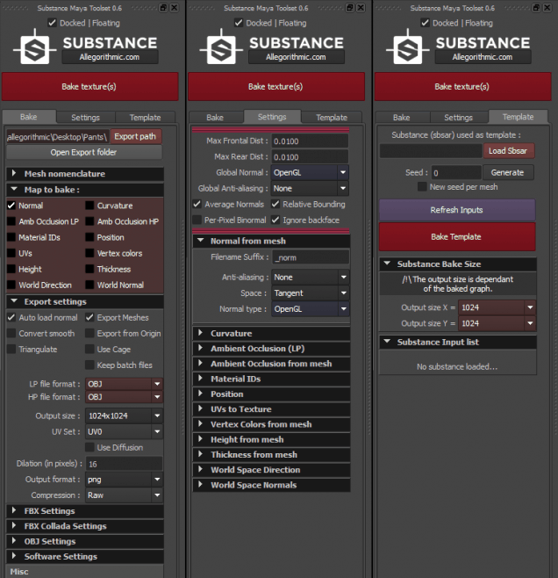
Task: Open the Global Normal OpenGL dropdown
Action: click(x=311, y=172)
